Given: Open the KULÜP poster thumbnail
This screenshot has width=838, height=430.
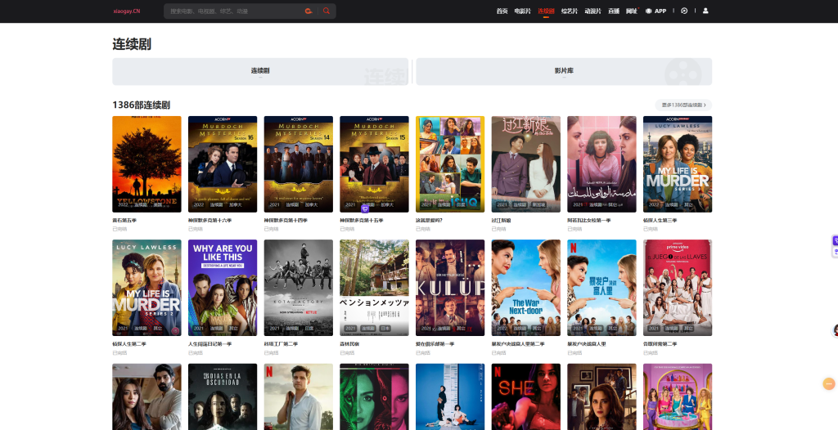Looking at the screenshot, I should point(450,288).
